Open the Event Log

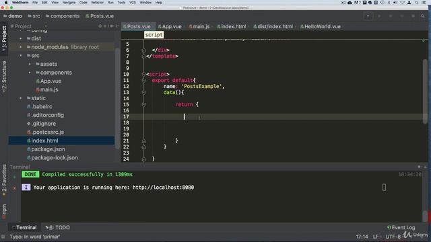pyautogui.click(x=401, y=227)
